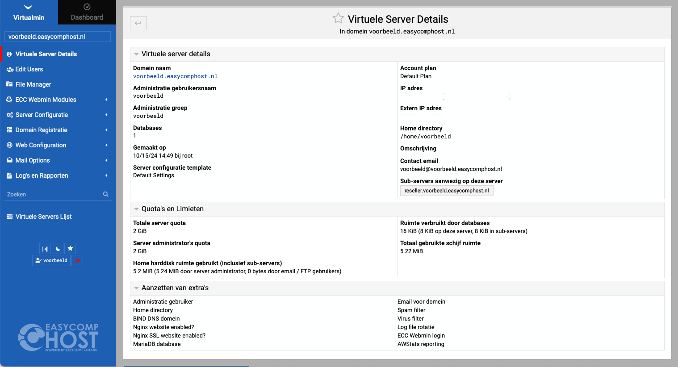Switch to the Dashboard tab
The height and width of the screenshot is (367, 678).
point(87,12)
